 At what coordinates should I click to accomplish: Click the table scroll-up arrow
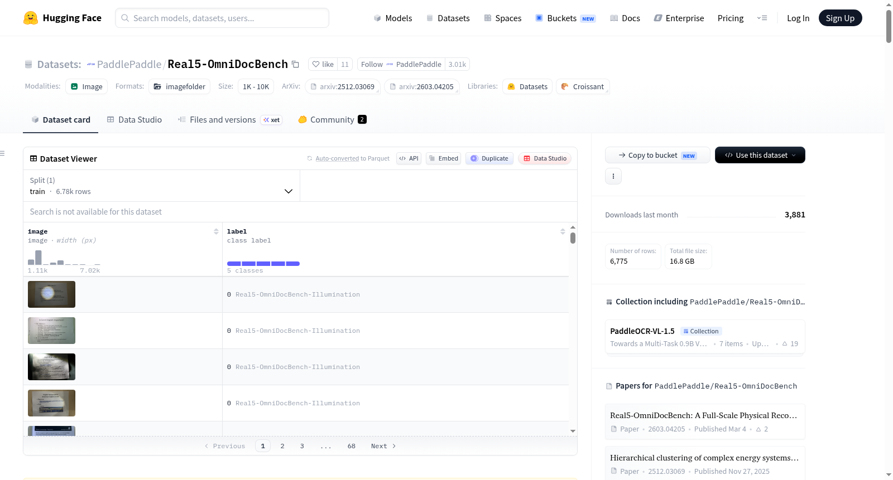(x=573, y=227)
